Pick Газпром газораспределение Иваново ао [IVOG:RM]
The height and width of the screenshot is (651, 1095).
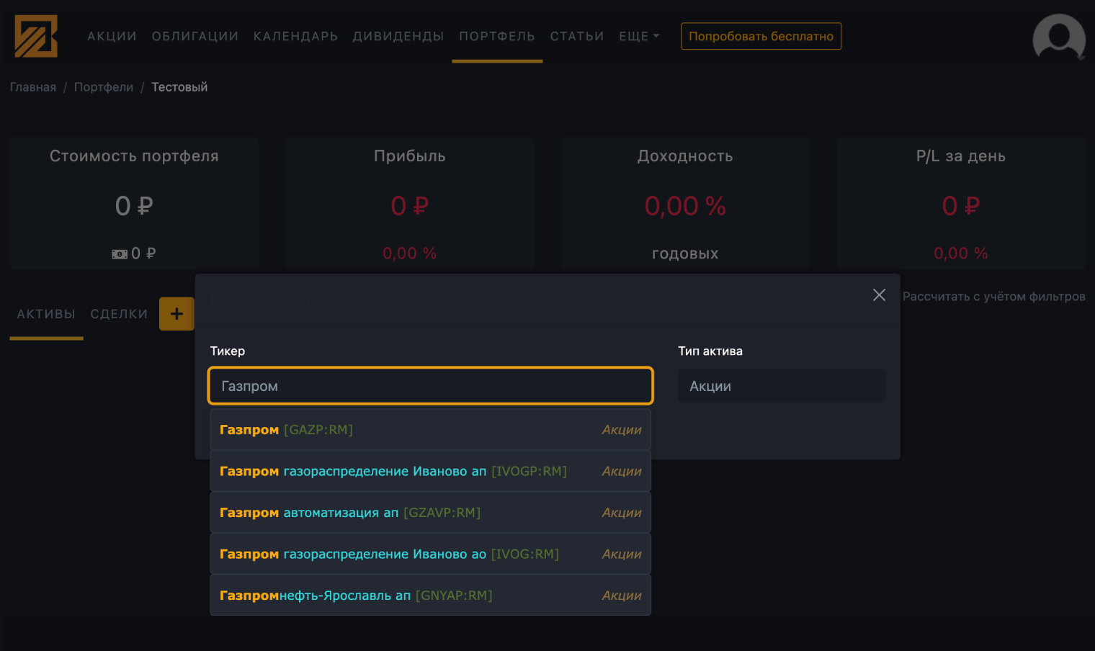[431, 554]
